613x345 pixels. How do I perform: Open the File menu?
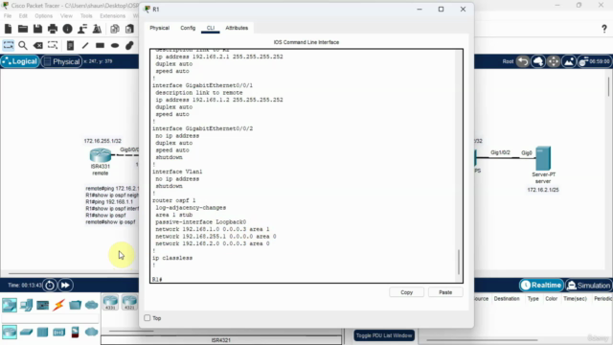tap(8, 16)
